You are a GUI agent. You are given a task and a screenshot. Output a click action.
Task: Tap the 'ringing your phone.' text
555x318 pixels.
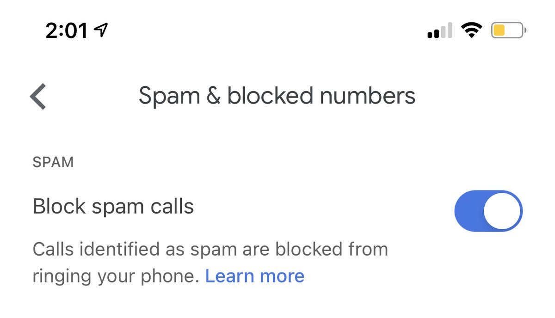point(116,276)
